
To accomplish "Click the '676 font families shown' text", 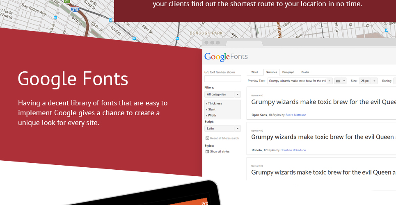I will (x=220, y=72).
